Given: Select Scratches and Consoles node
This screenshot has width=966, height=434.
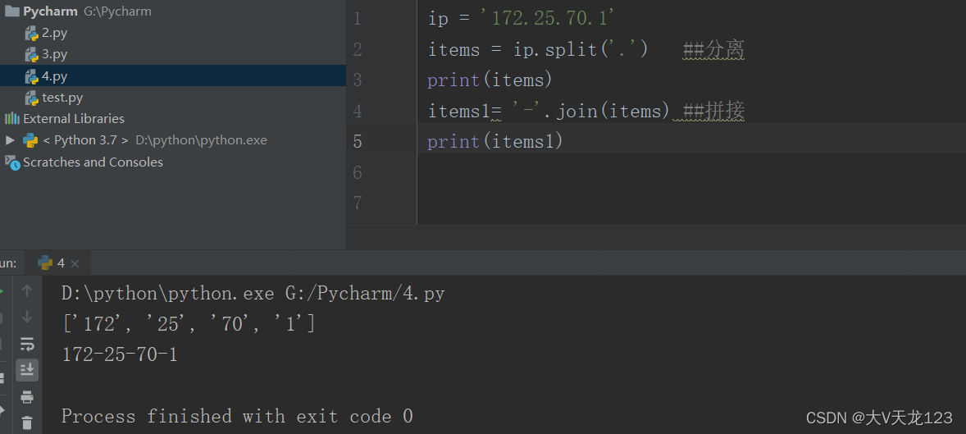Looking at the screenshot, I should tap(93, 162).
